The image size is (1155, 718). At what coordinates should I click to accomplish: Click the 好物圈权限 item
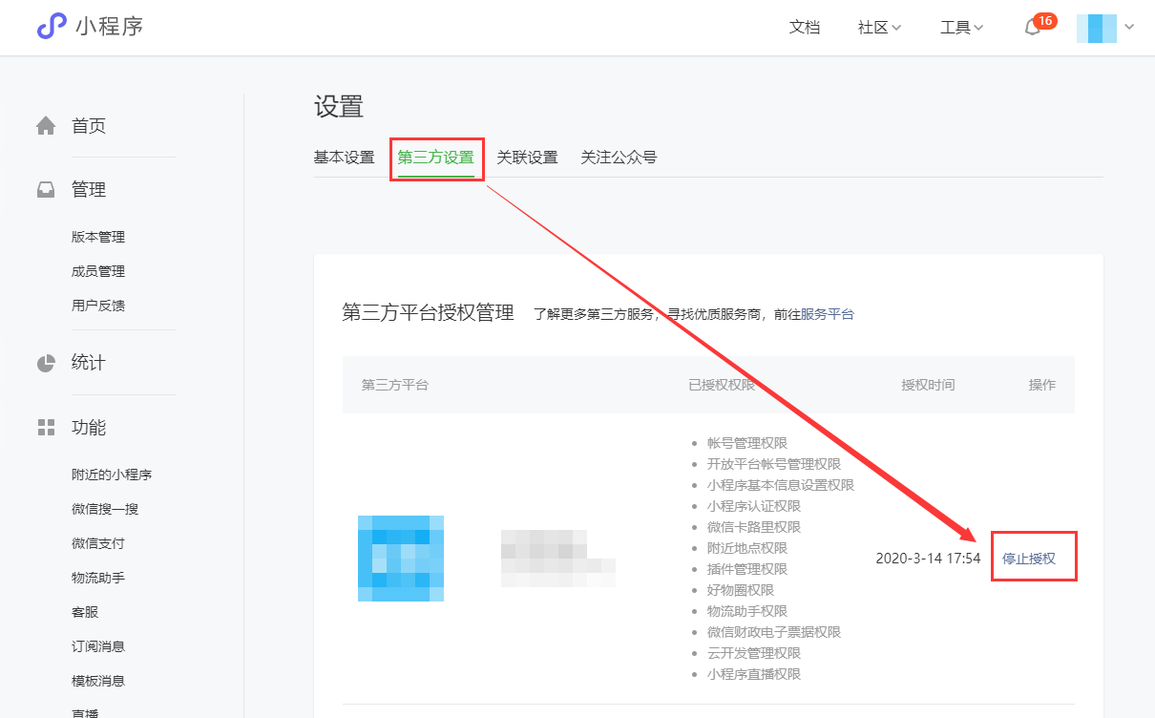[x=741, y=590]
